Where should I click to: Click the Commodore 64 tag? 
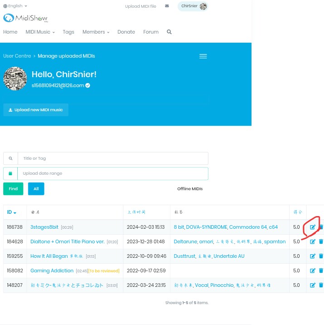click(248, 227)
